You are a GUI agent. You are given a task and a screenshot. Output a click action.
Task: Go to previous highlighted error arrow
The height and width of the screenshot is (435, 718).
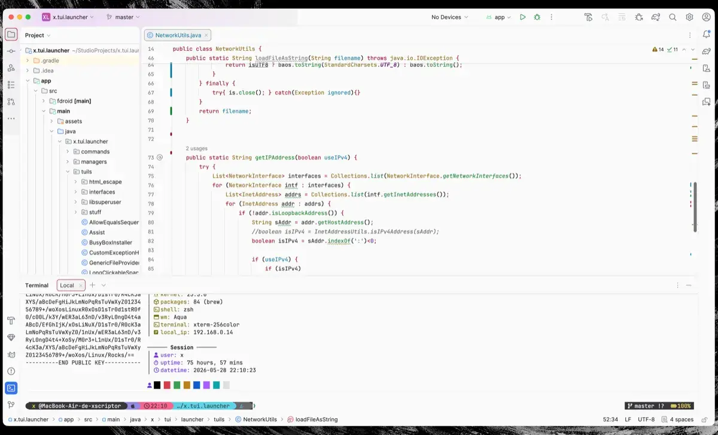[683, 49]
